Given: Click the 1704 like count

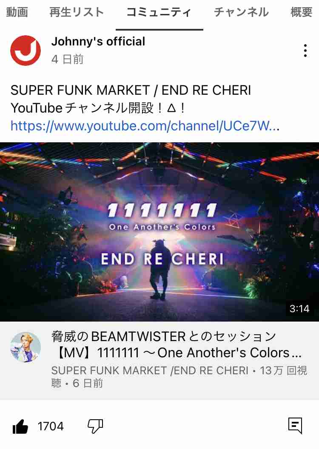Looking at the screenshot, I should 51,426.
